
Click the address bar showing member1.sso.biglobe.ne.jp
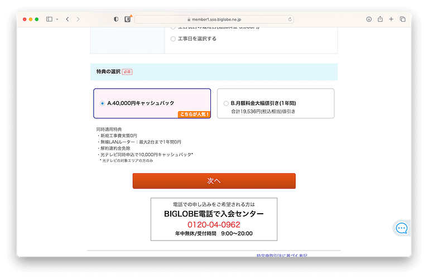[x=214, y=19]
